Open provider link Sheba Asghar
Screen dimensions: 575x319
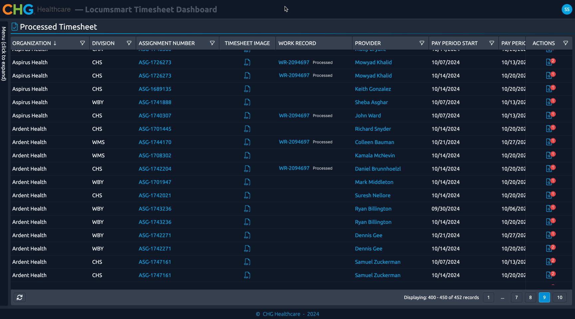(x=371, y=102)
